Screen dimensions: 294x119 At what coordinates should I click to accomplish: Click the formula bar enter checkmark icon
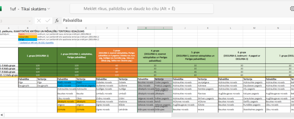pyautogui.click(x=48, y=21)
